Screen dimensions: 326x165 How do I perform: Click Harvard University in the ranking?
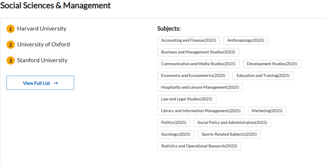click(x=42, y=29)
